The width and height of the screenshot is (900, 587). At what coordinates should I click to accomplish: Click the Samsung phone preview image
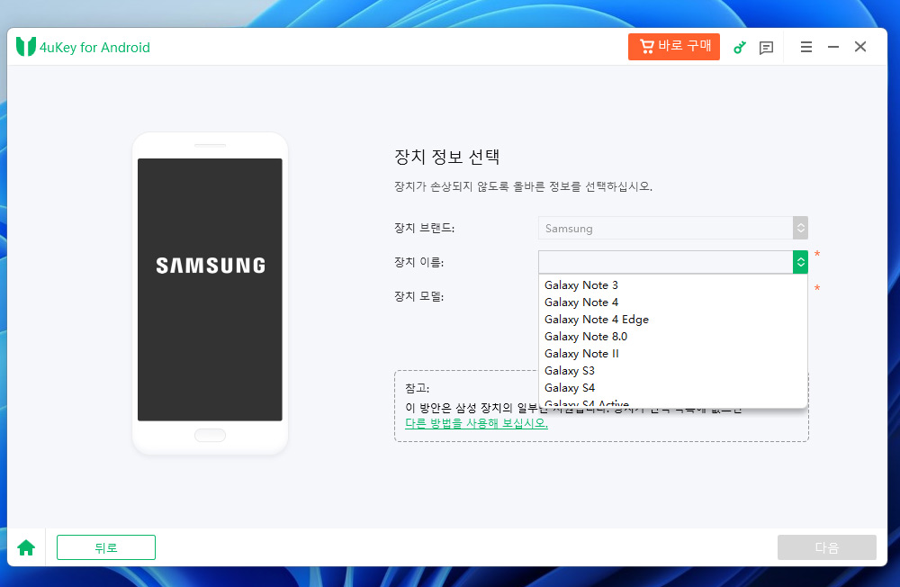(210, 293)
